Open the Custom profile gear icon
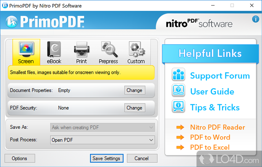 (137, 49)
